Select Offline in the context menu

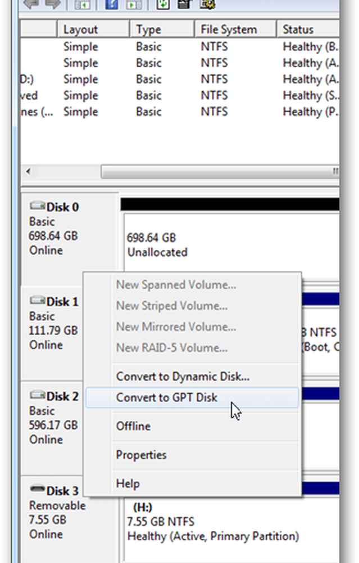pos(133,426)
